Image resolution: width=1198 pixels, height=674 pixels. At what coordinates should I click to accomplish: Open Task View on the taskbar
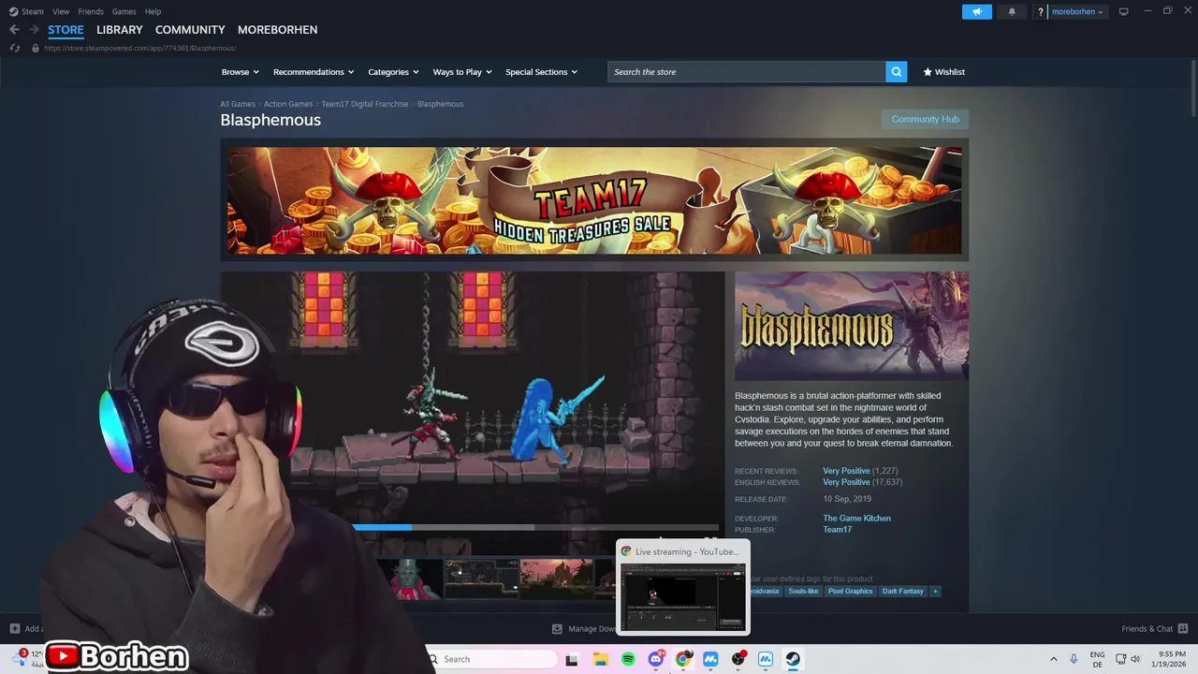coord(572,659)
